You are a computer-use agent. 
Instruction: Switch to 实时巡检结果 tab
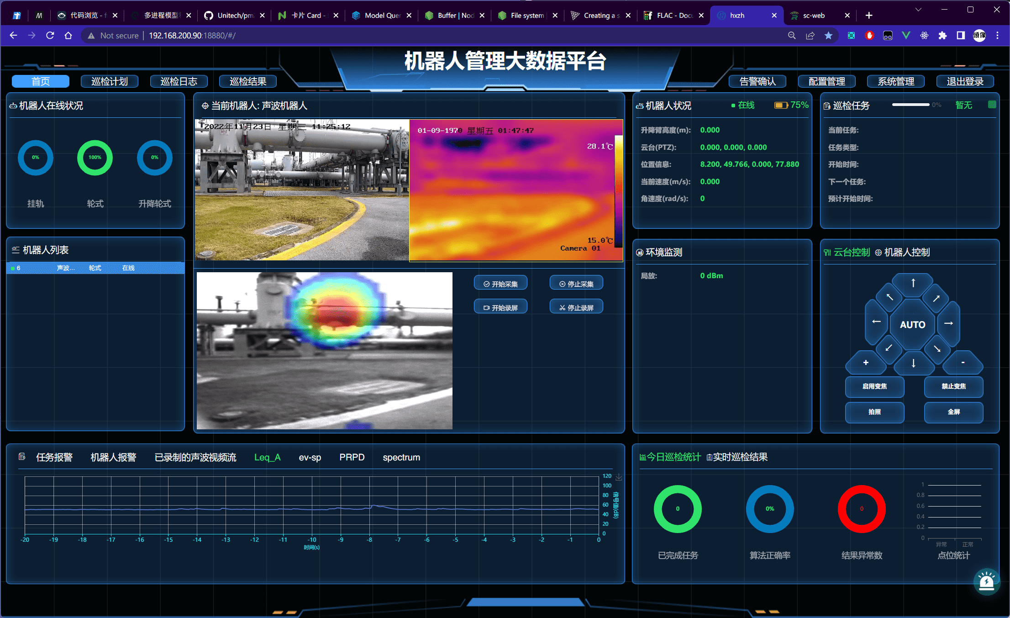737,457
